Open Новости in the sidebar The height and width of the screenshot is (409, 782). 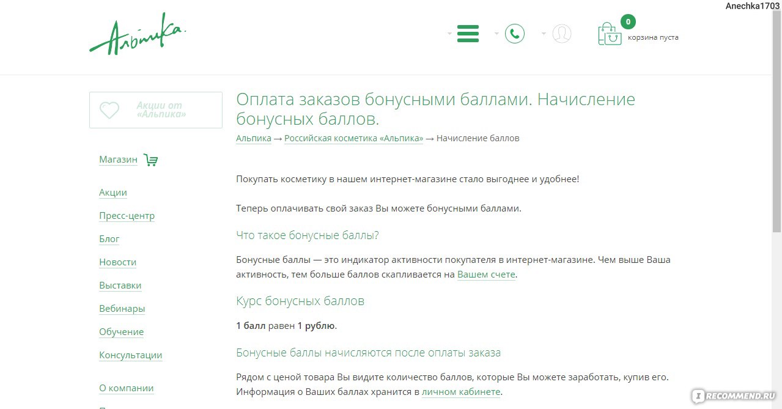117,262
